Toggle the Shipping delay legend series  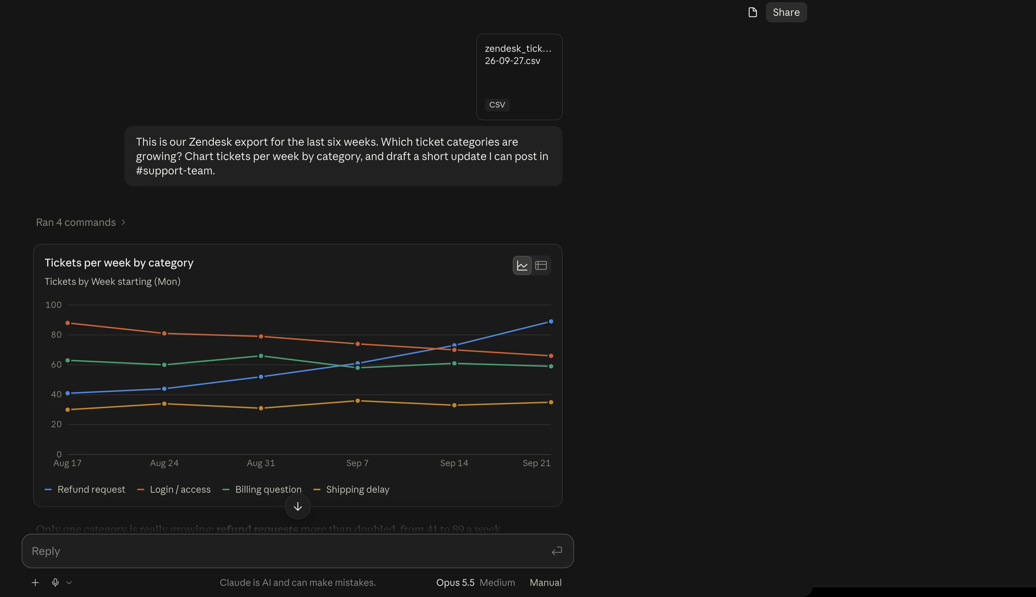351,489
